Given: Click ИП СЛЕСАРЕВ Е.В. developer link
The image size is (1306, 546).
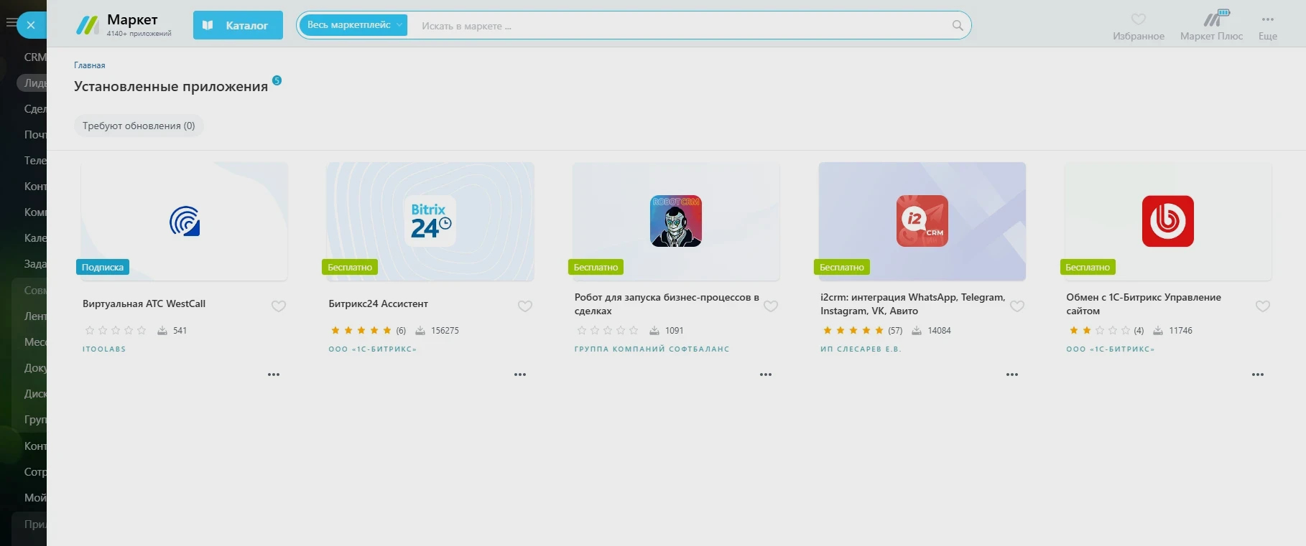Looking at the screenshot, I should click(x=861, y=349).
